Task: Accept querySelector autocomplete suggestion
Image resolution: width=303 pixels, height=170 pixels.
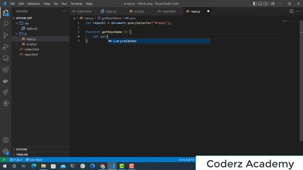Action: [159, 41]
